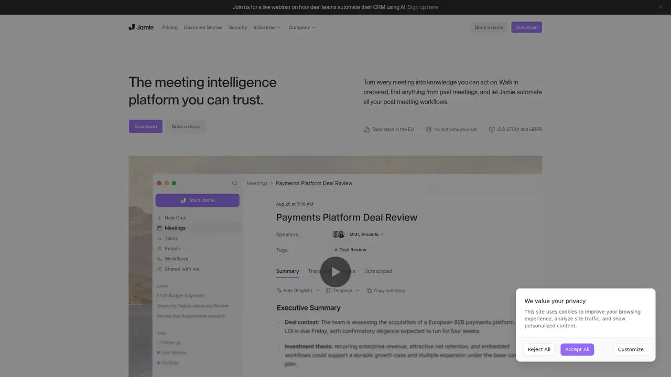Click the Deal Review tag
671x377 pixels.
point(351,250)
